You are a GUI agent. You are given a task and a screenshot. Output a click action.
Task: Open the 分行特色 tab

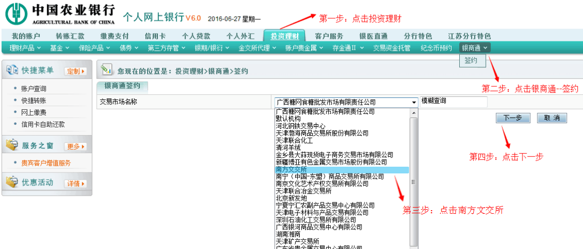pyautogui.click(x=418, y=36)
